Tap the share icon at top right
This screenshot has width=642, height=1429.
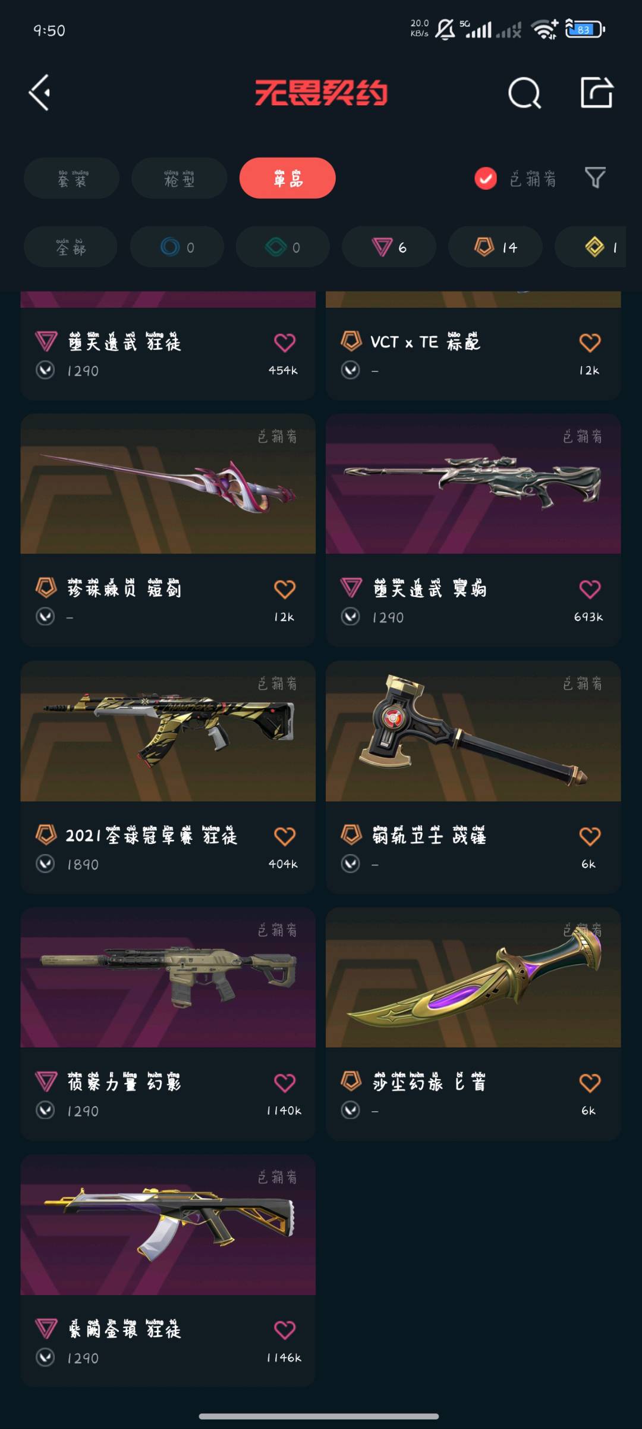coord(596,92)
